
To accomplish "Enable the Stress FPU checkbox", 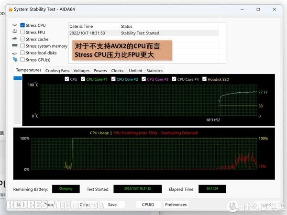I will tap(22, 32).
